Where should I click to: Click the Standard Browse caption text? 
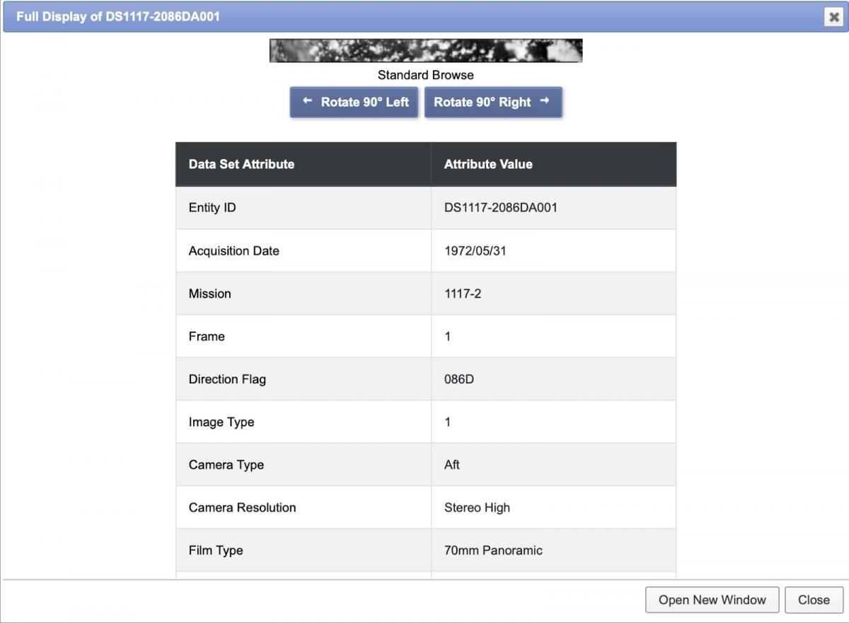(x=425, y=75)
